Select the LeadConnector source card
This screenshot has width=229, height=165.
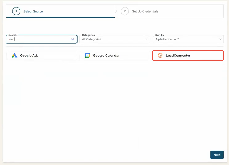tap(188, 56)
